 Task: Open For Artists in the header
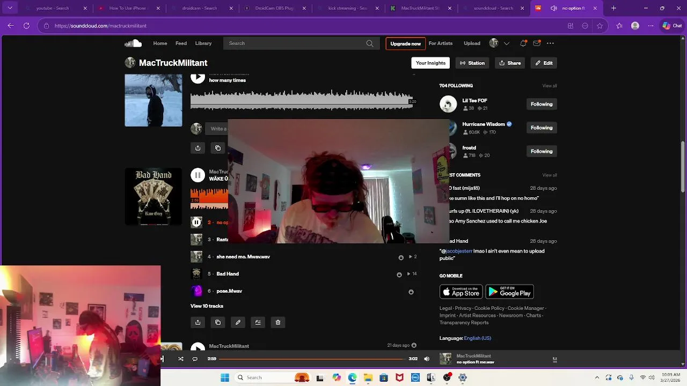click(441, 43)
